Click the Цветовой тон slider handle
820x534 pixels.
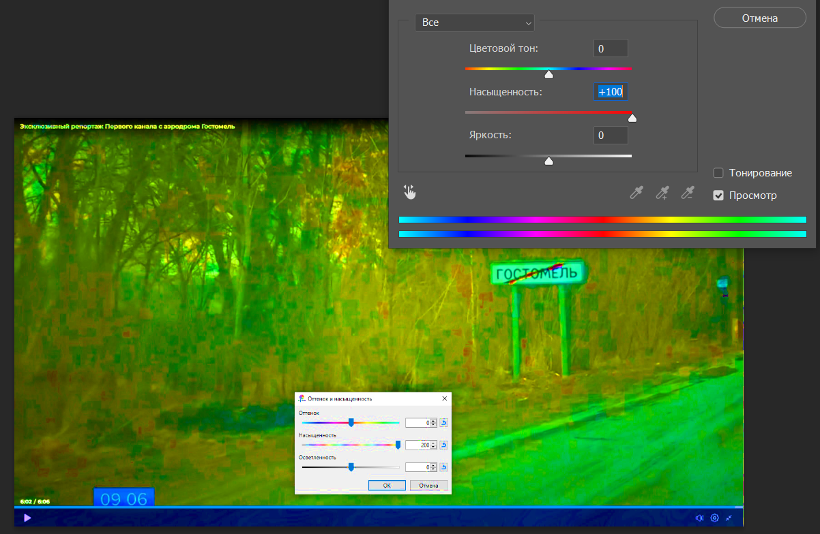tap(548, 74)
